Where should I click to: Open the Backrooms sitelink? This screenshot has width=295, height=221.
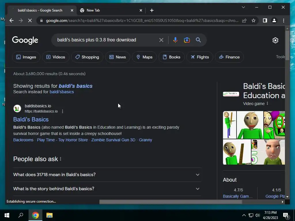[x=23, y=140]
